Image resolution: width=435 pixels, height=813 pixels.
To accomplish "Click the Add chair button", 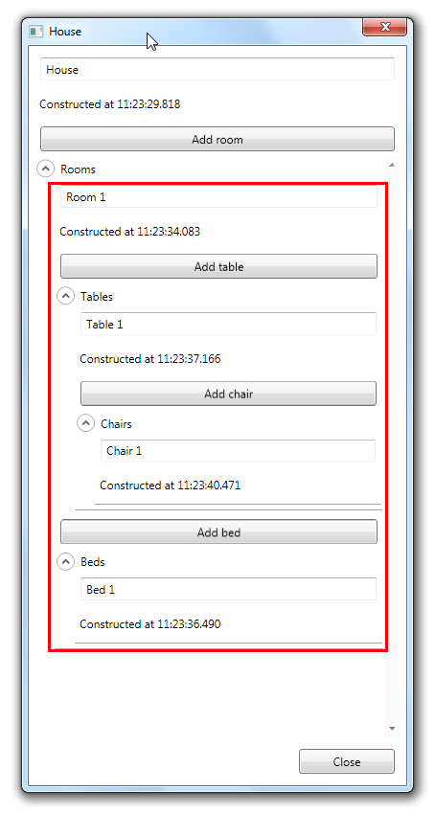I will point(228,394).
